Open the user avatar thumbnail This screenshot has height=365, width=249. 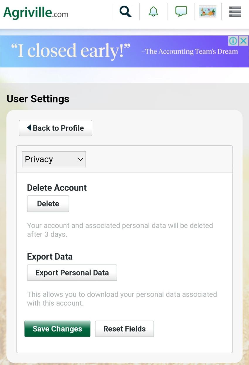click(x=208, y=12)
